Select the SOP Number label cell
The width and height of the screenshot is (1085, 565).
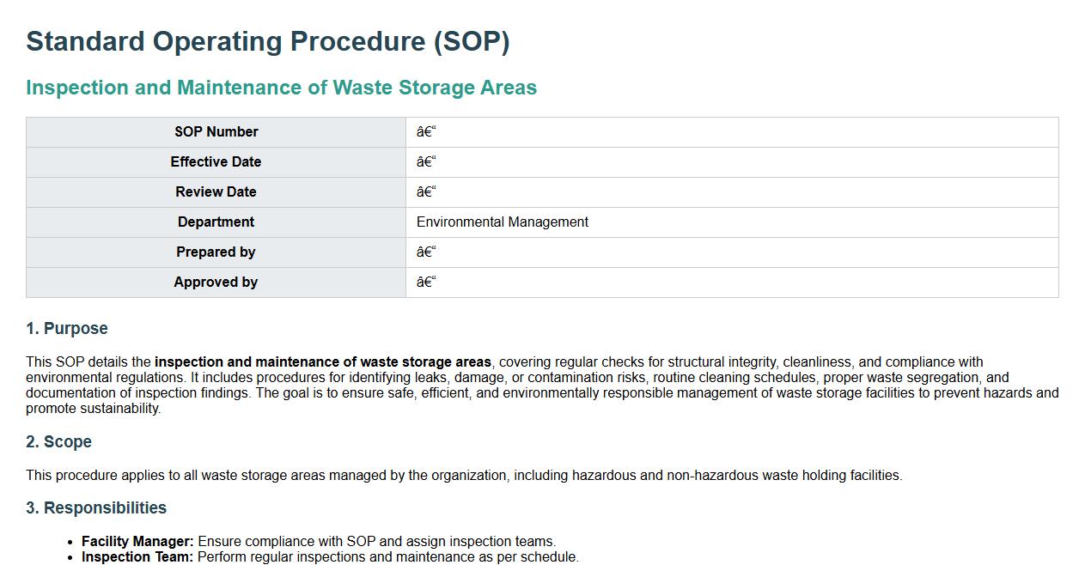point(216,132)
